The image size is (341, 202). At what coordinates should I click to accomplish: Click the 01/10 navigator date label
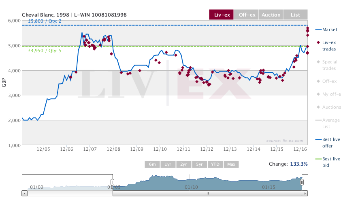click(x=192, y=187)
